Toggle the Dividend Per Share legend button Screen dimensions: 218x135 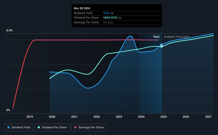pyautogui.click(x=52, y=128)
